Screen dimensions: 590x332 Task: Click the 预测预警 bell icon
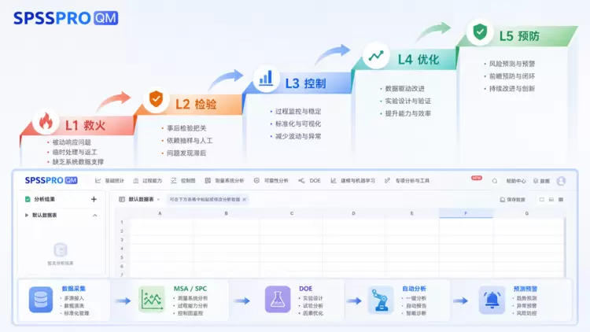[x=492, y=300]
